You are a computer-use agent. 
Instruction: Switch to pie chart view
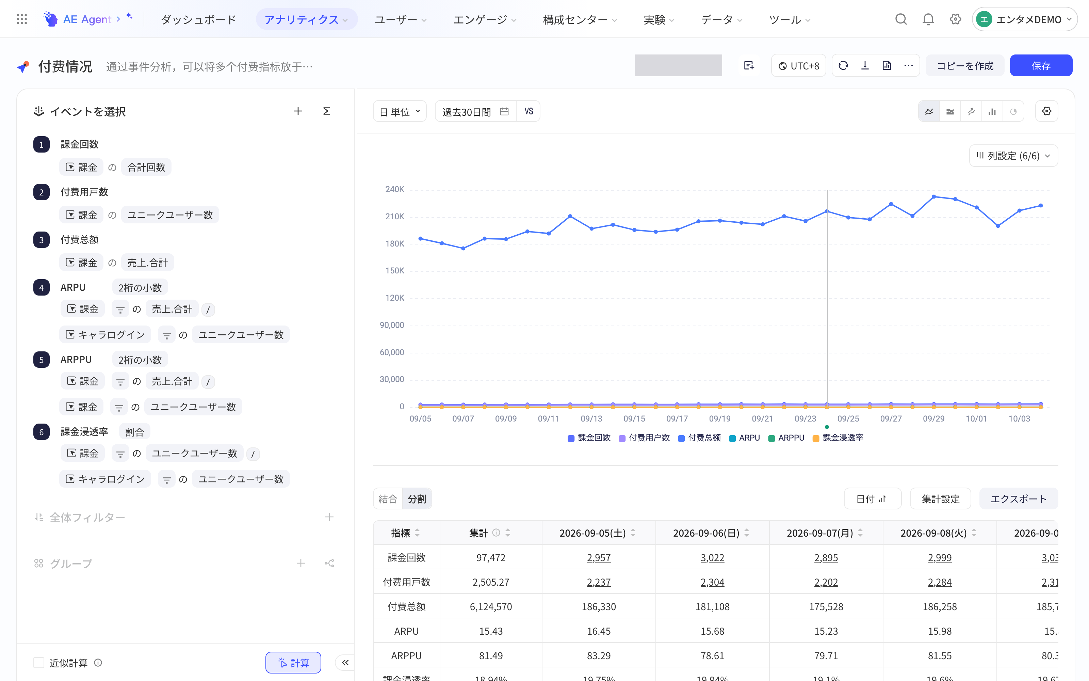(x=1013, y=111)
